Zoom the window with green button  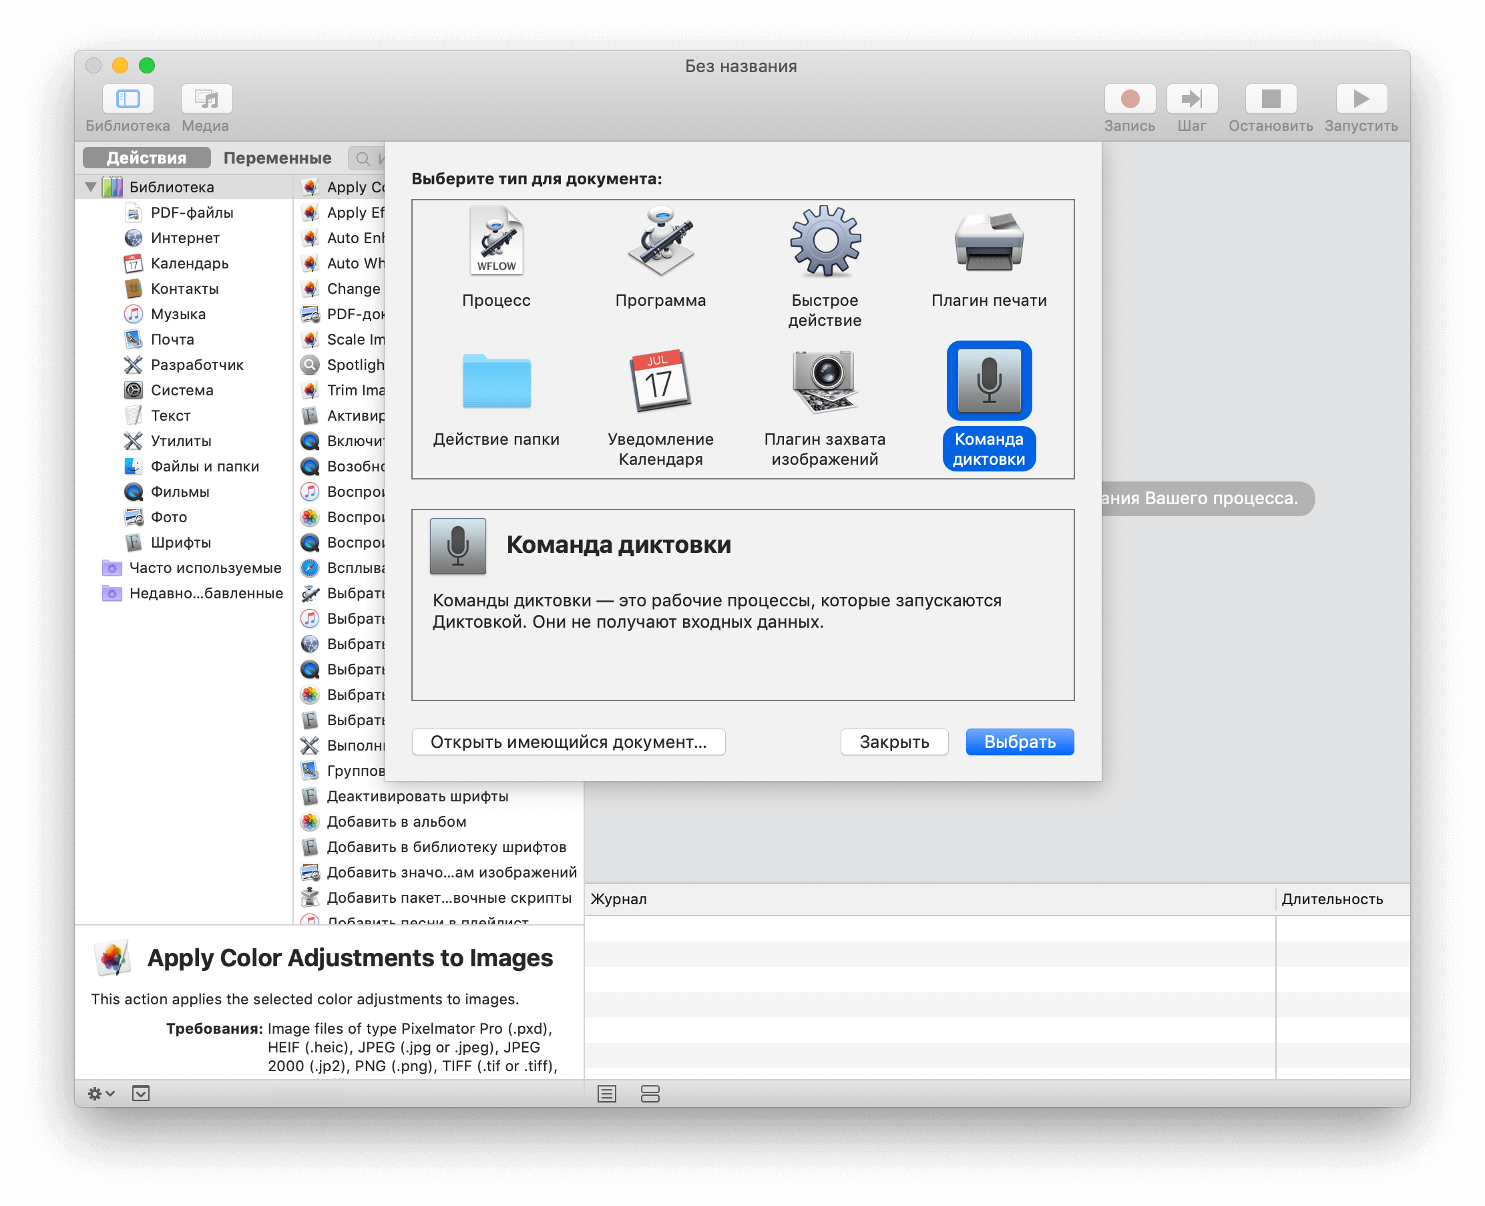pos(146,65)
